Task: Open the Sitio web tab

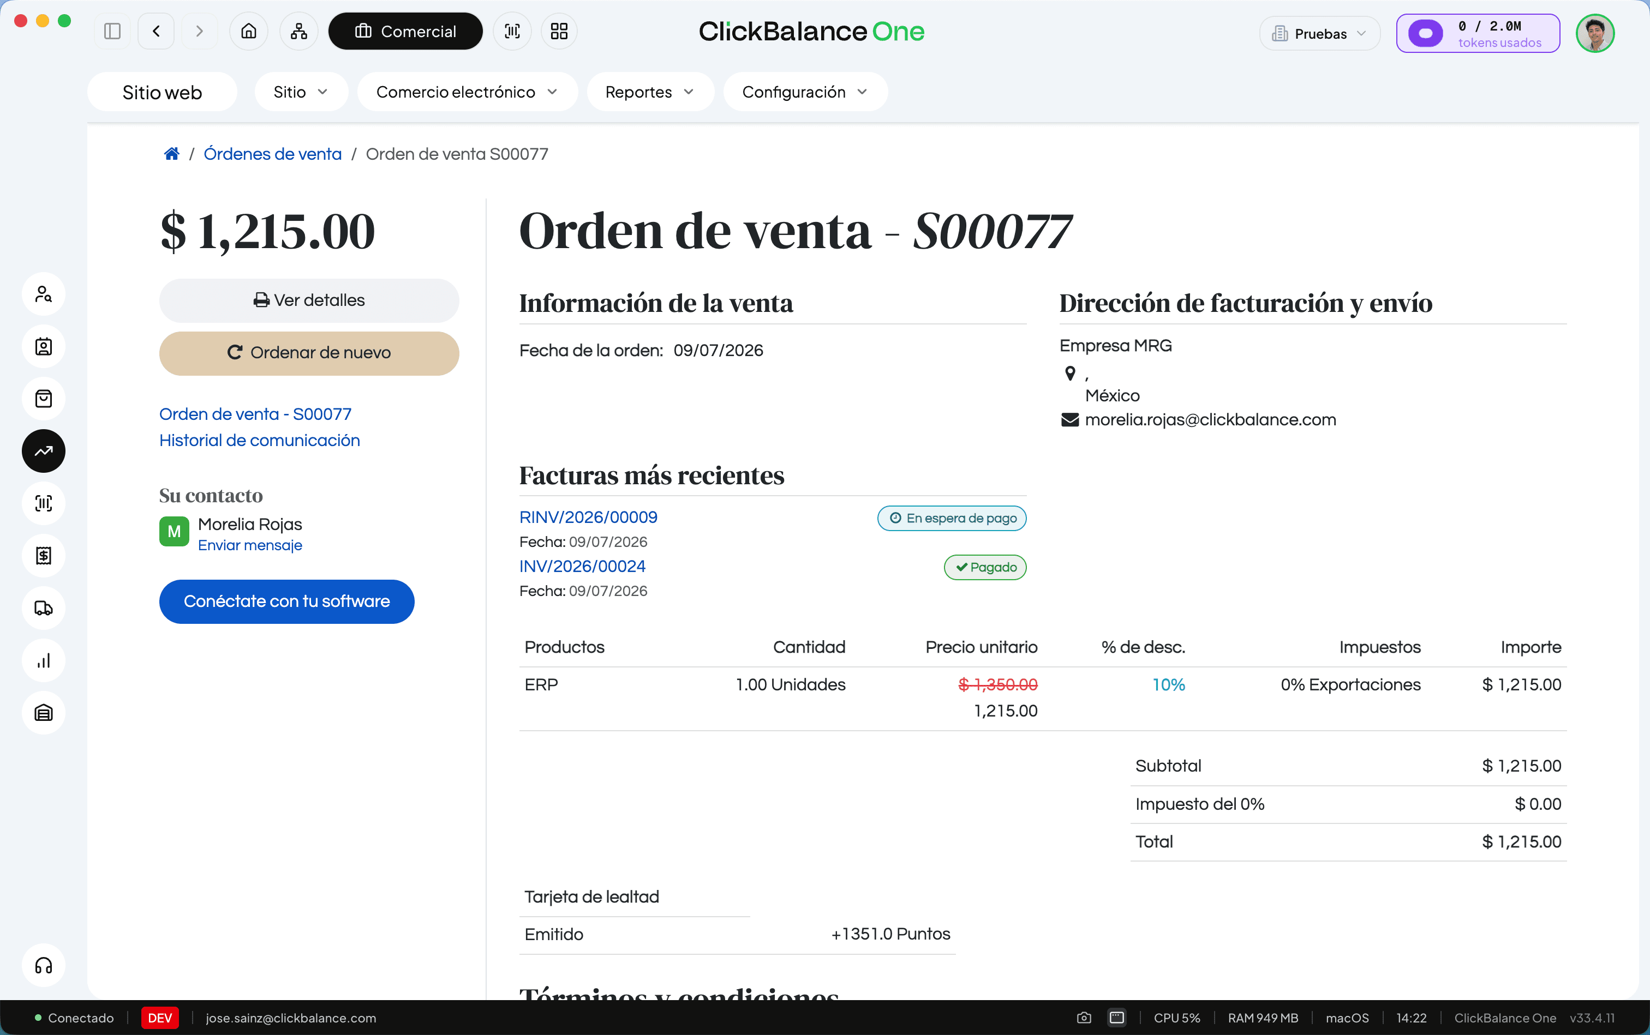Action: pyautogui.click(x=163, y=92)
